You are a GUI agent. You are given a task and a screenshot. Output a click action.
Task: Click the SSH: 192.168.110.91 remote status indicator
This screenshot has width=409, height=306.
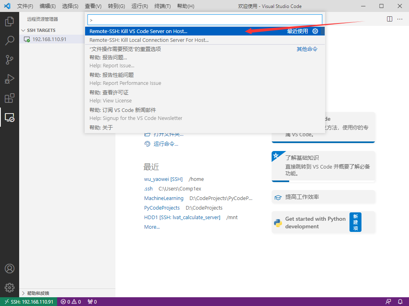click(x=29, y=302)
